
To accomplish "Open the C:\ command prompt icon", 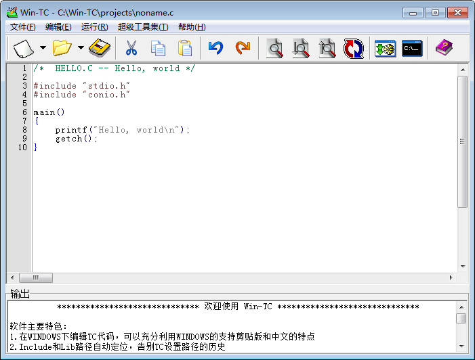I will [412, 49].
